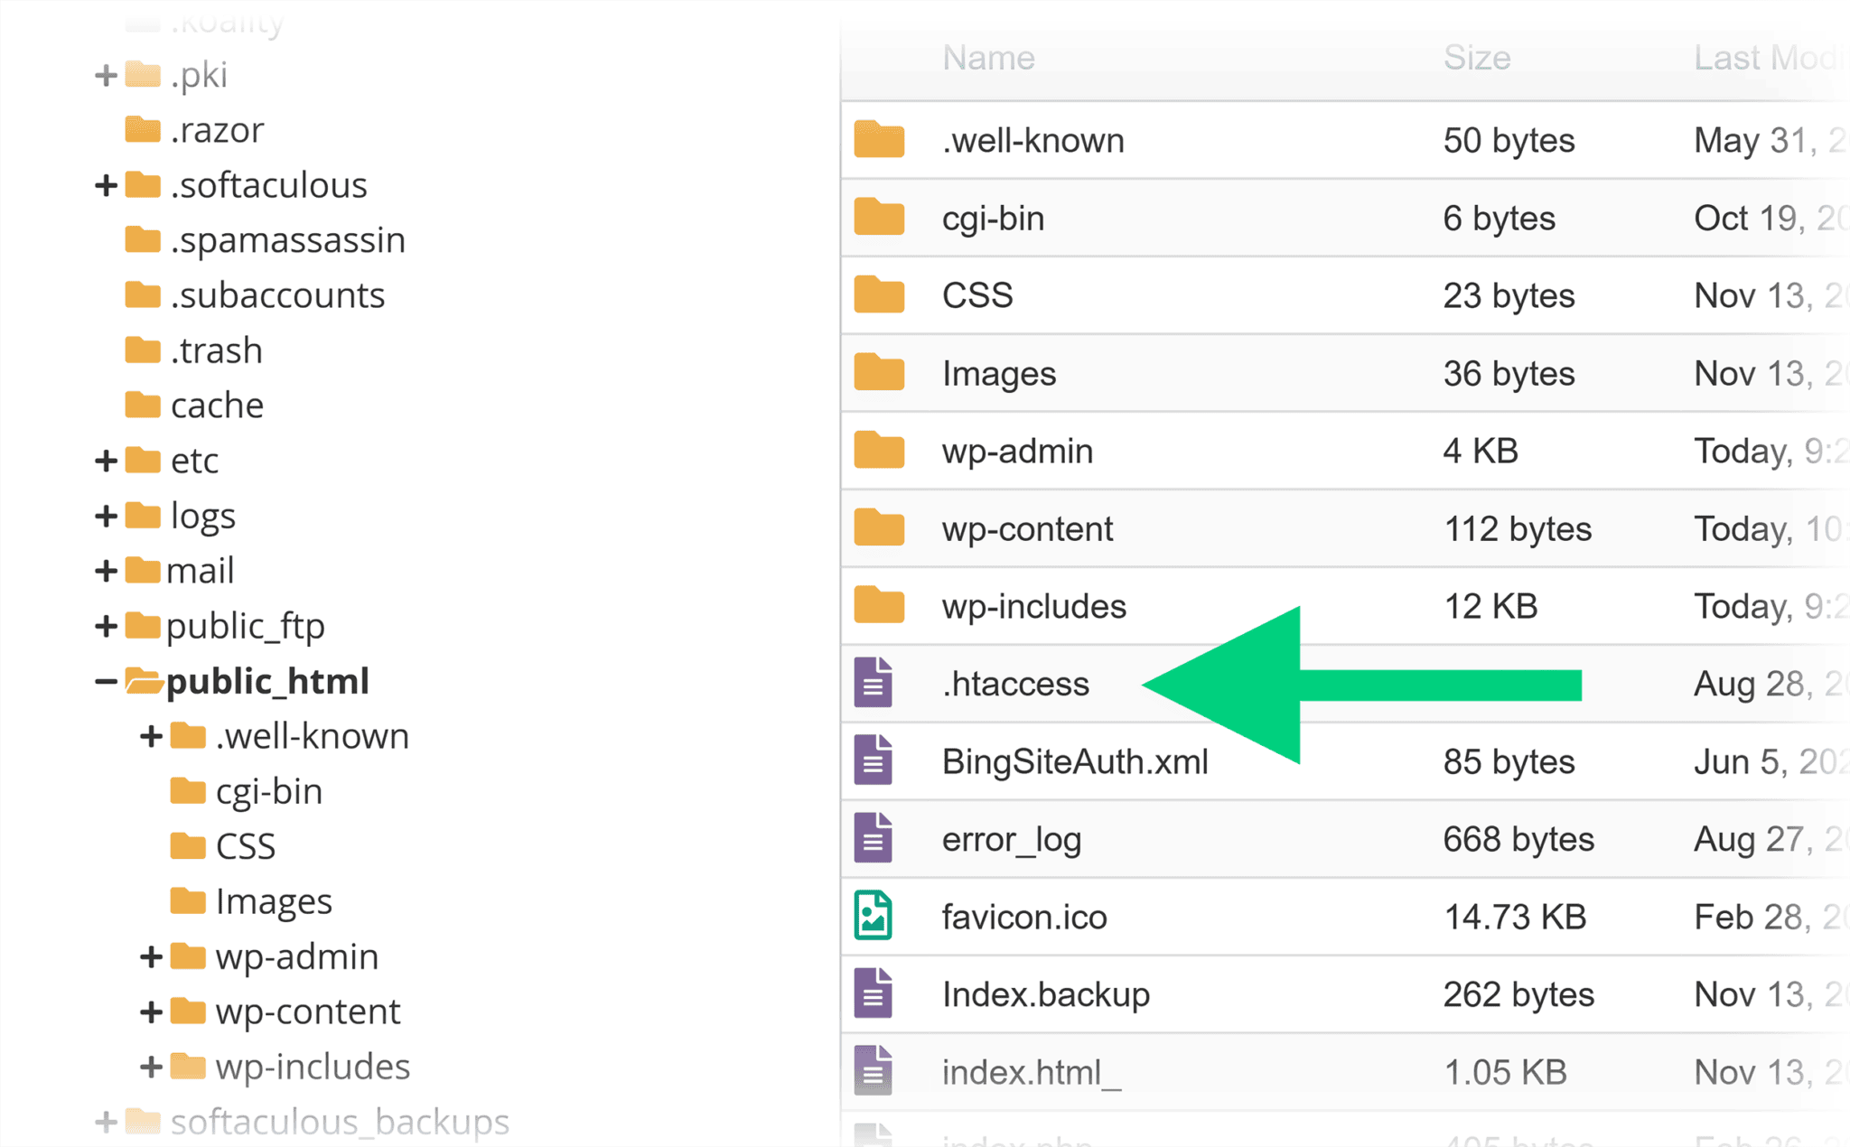Sort files by the Name column
Image resolution: width=1850 pixels, height=1147 pixels.
(988, 57)
